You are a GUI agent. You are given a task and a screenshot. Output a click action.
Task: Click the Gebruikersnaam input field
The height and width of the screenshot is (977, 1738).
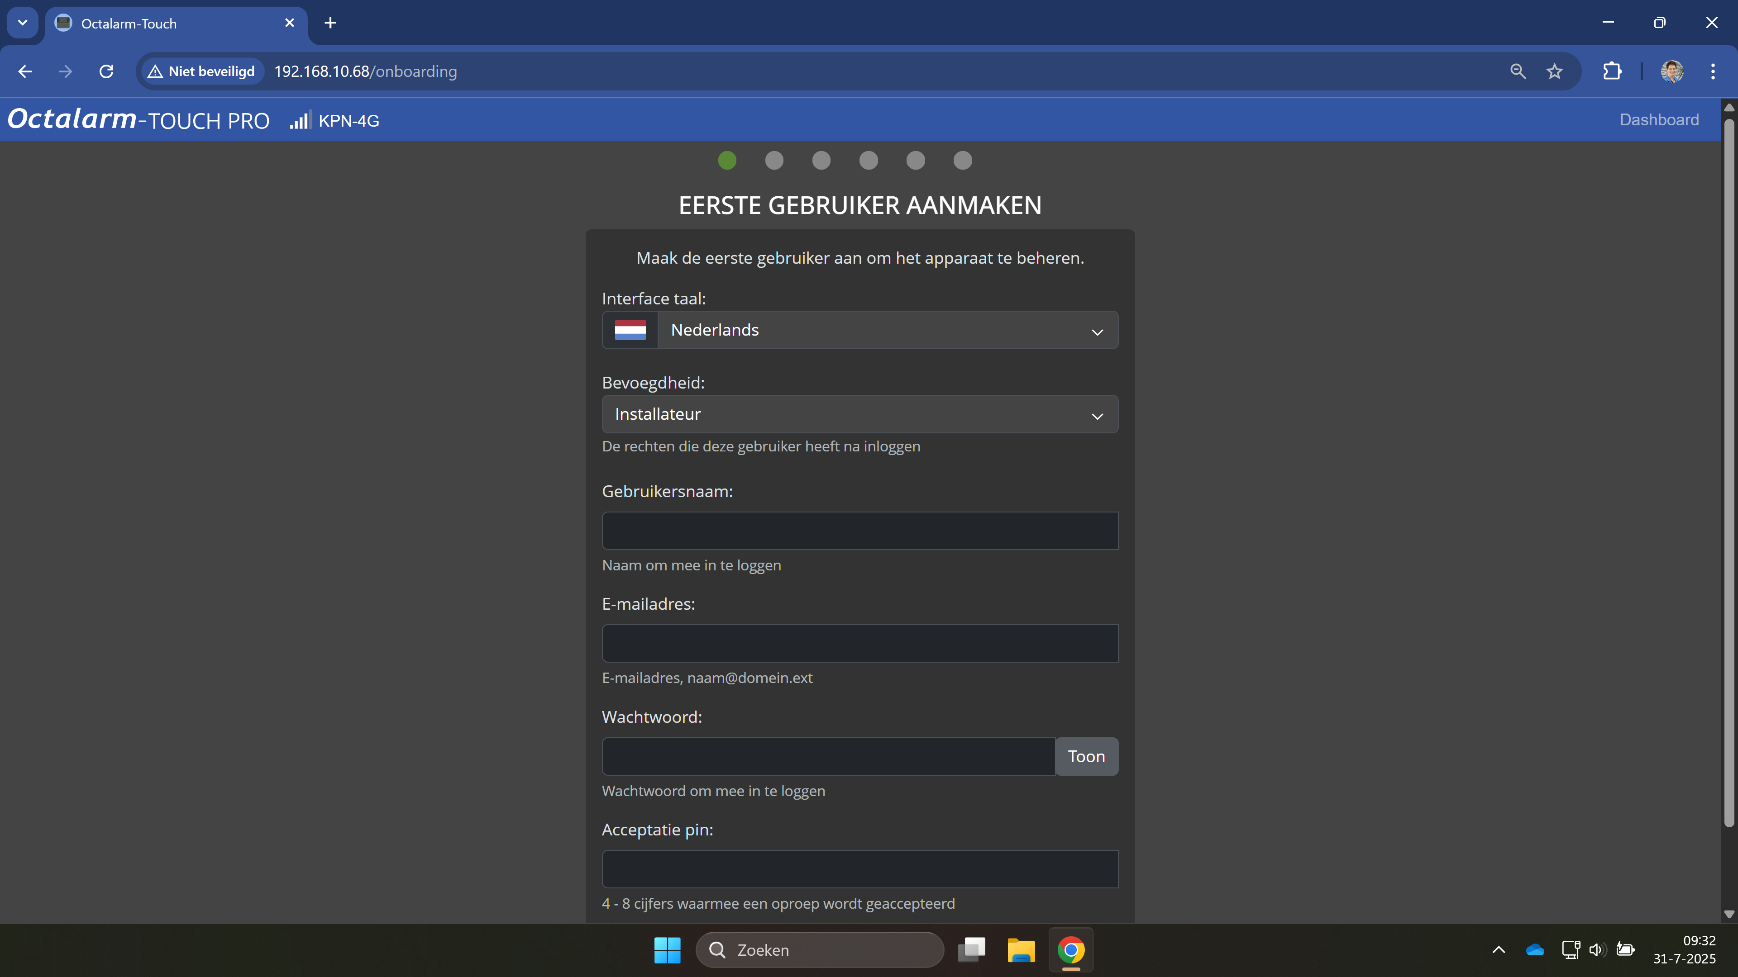tap(859, 531)
